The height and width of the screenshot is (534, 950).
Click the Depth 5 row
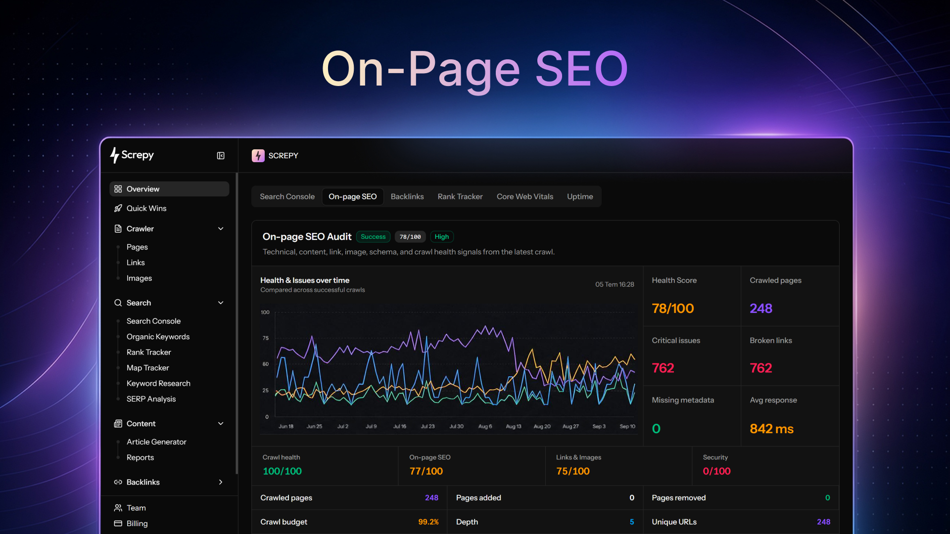coord(545,522)
